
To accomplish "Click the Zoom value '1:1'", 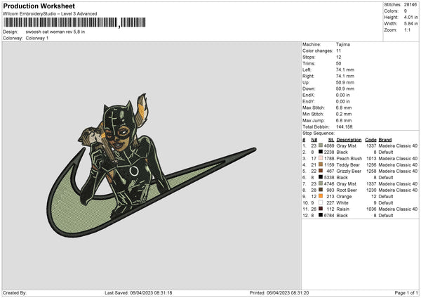I will (407, 30).
